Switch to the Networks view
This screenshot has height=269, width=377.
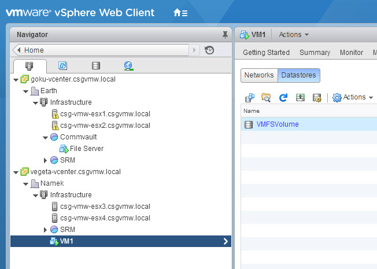pos(259,75)
